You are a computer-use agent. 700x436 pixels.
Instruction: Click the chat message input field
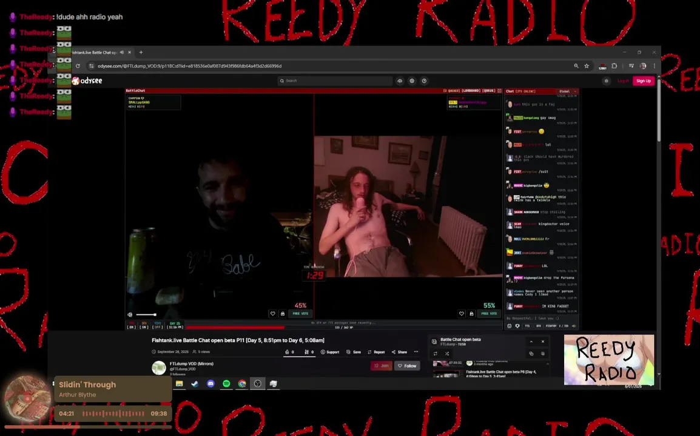pos(541,319)
